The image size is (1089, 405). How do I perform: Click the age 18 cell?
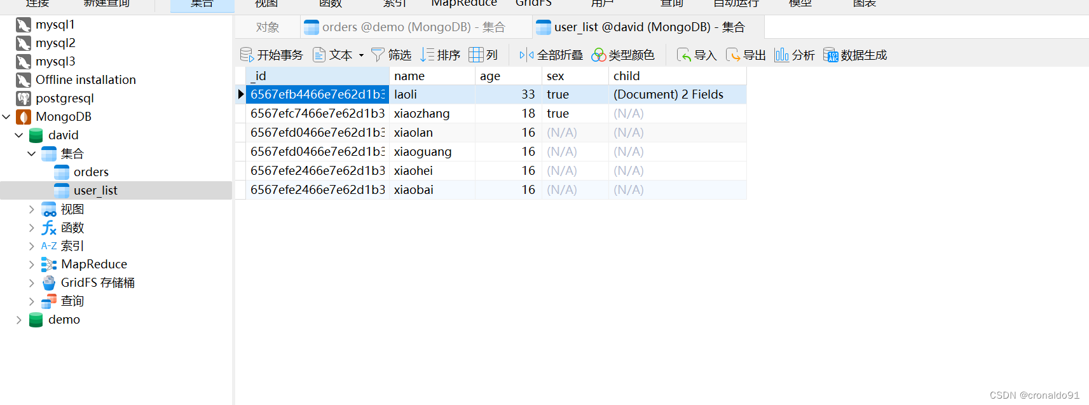click(x=509, y=114)
